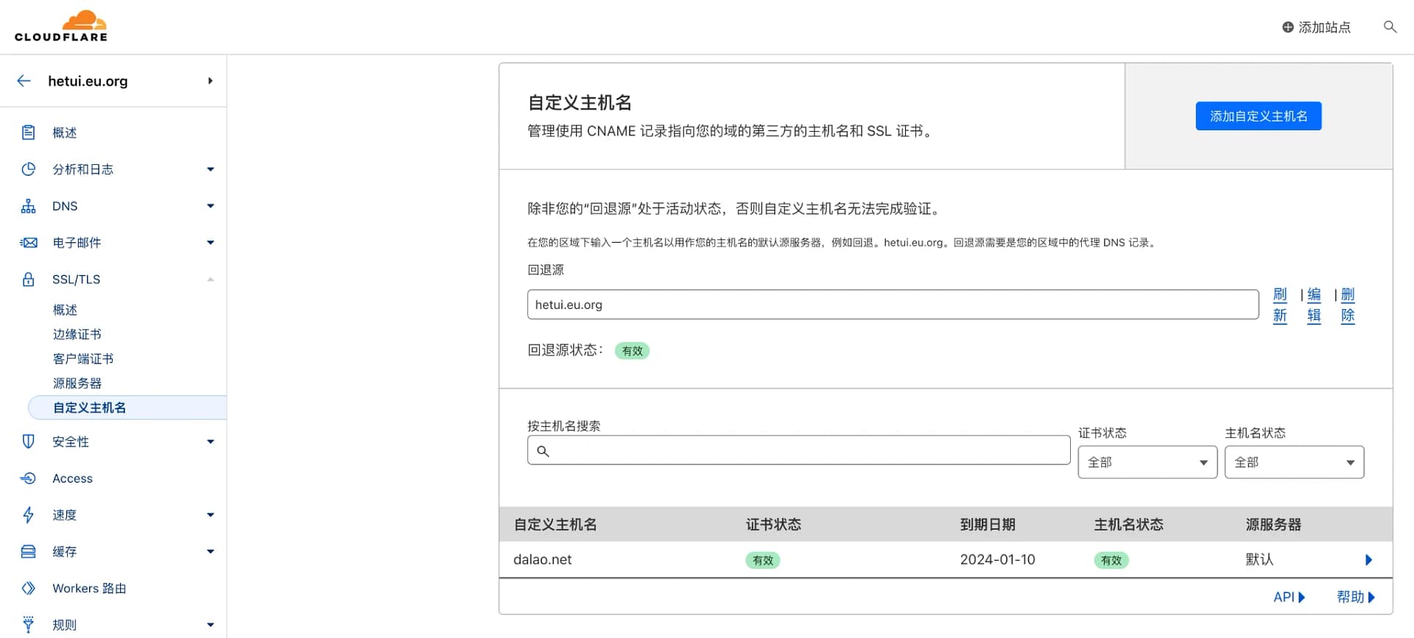
Task: Click the DNS network icon in sidebar
Action: (x=28, y=206)
